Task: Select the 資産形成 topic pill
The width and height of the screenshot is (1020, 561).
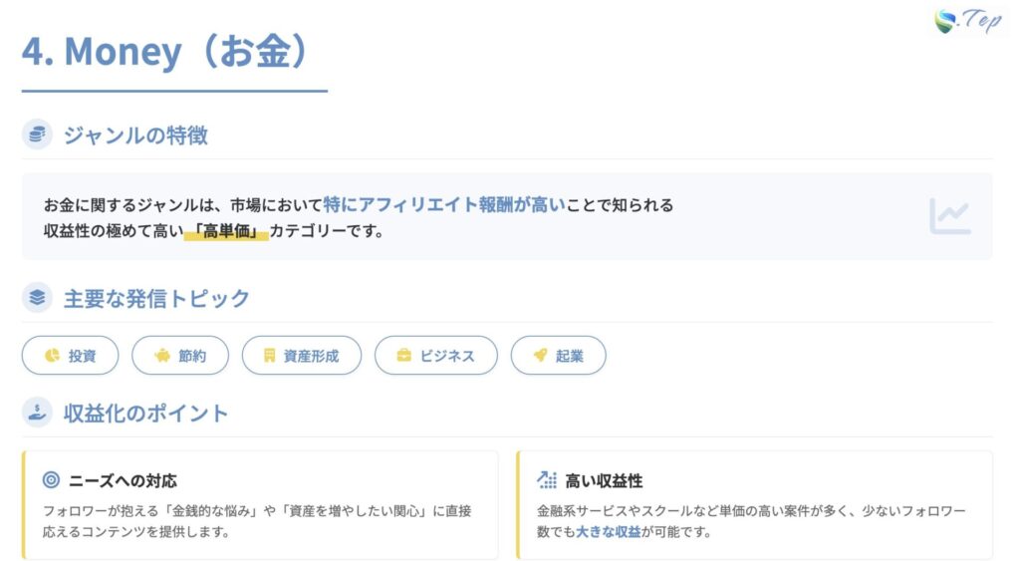Action: click(x=302, y=356)
